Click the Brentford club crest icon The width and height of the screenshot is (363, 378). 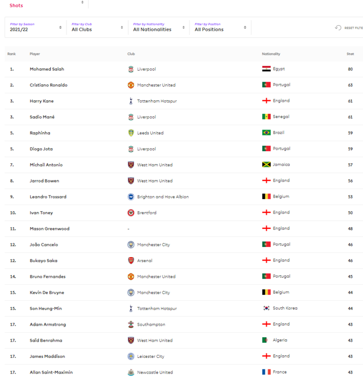(x=131, y=213)
